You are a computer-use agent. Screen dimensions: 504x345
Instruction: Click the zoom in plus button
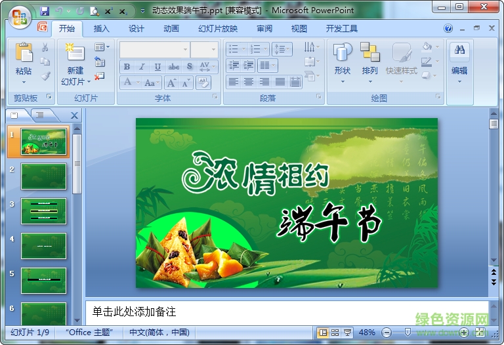463,333
